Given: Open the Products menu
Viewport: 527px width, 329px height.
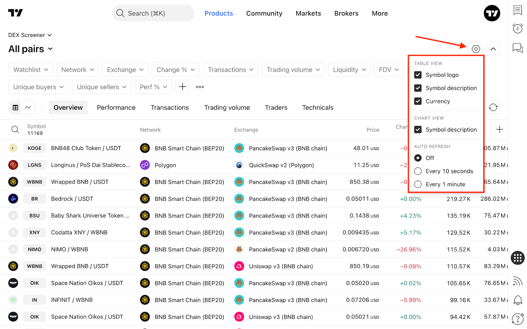Looking at the screenshot, I should tap(219, 13).
